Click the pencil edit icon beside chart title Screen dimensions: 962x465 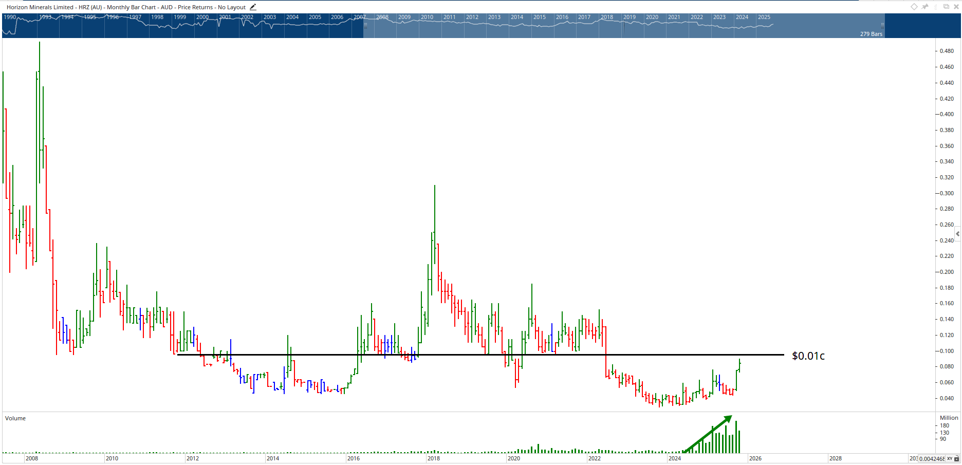click(x=253, y=7)
